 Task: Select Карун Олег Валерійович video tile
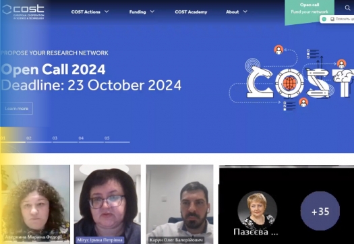(x=180, y=204)
